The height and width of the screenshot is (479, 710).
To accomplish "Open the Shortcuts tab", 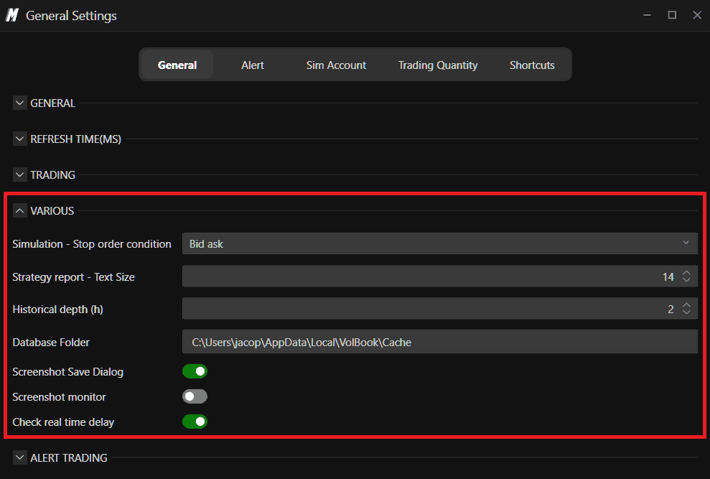I will point(532,65).
